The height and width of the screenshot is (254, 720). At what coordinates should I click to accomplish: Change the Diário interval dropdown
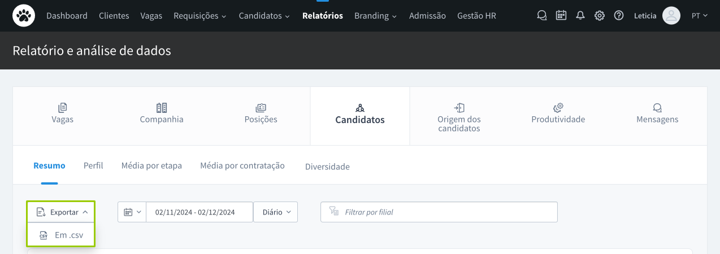(275, 212)
